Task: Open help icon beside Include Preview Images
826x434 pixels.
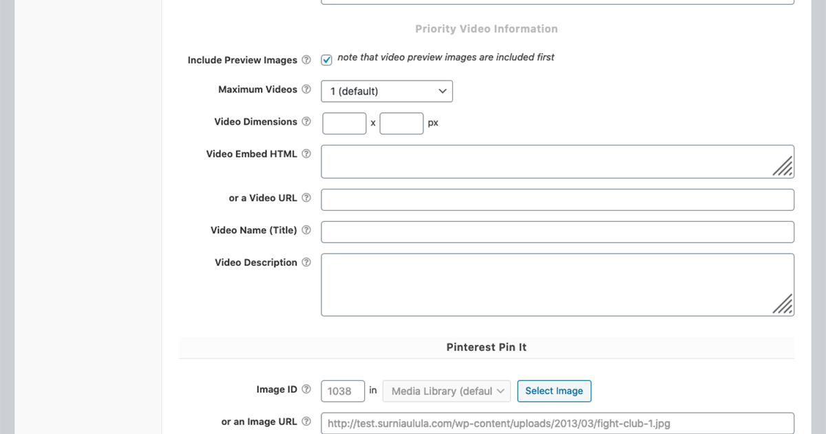Action: 306,60
